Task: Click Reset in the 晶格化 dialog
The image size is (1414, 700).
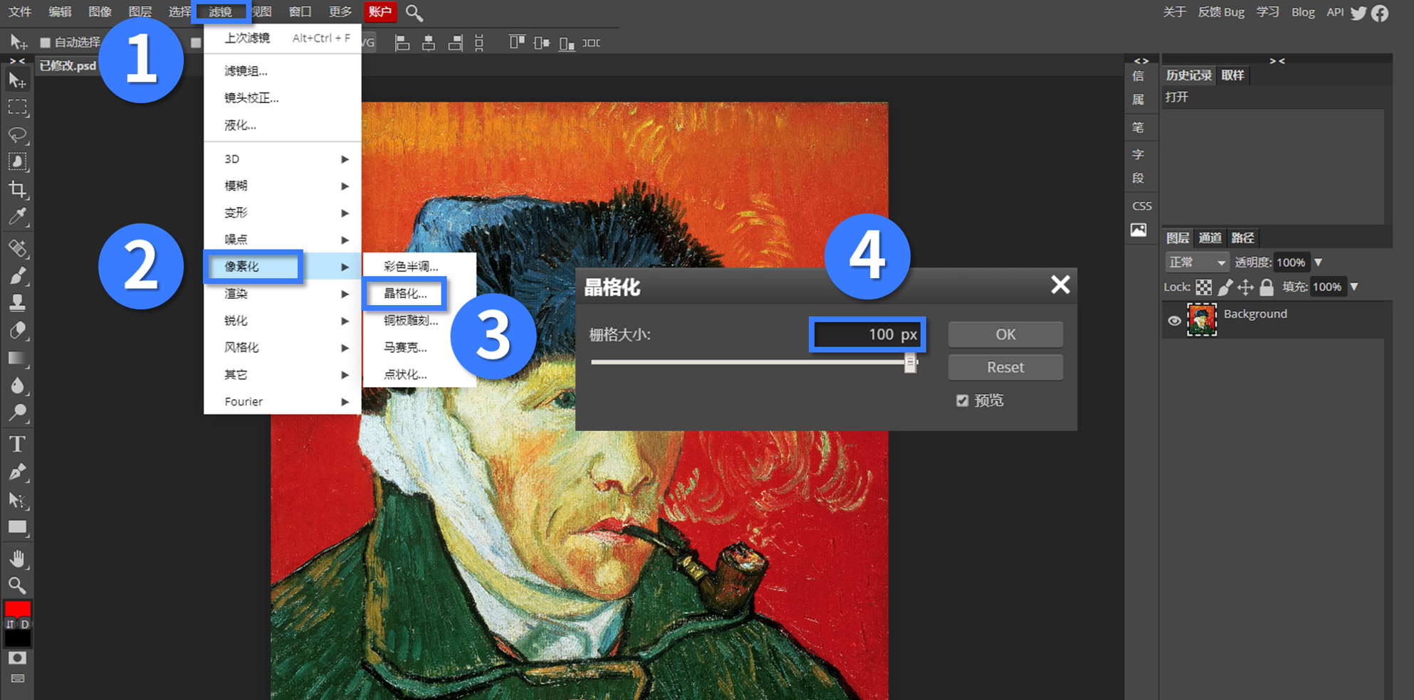Action: (1005, 367)
